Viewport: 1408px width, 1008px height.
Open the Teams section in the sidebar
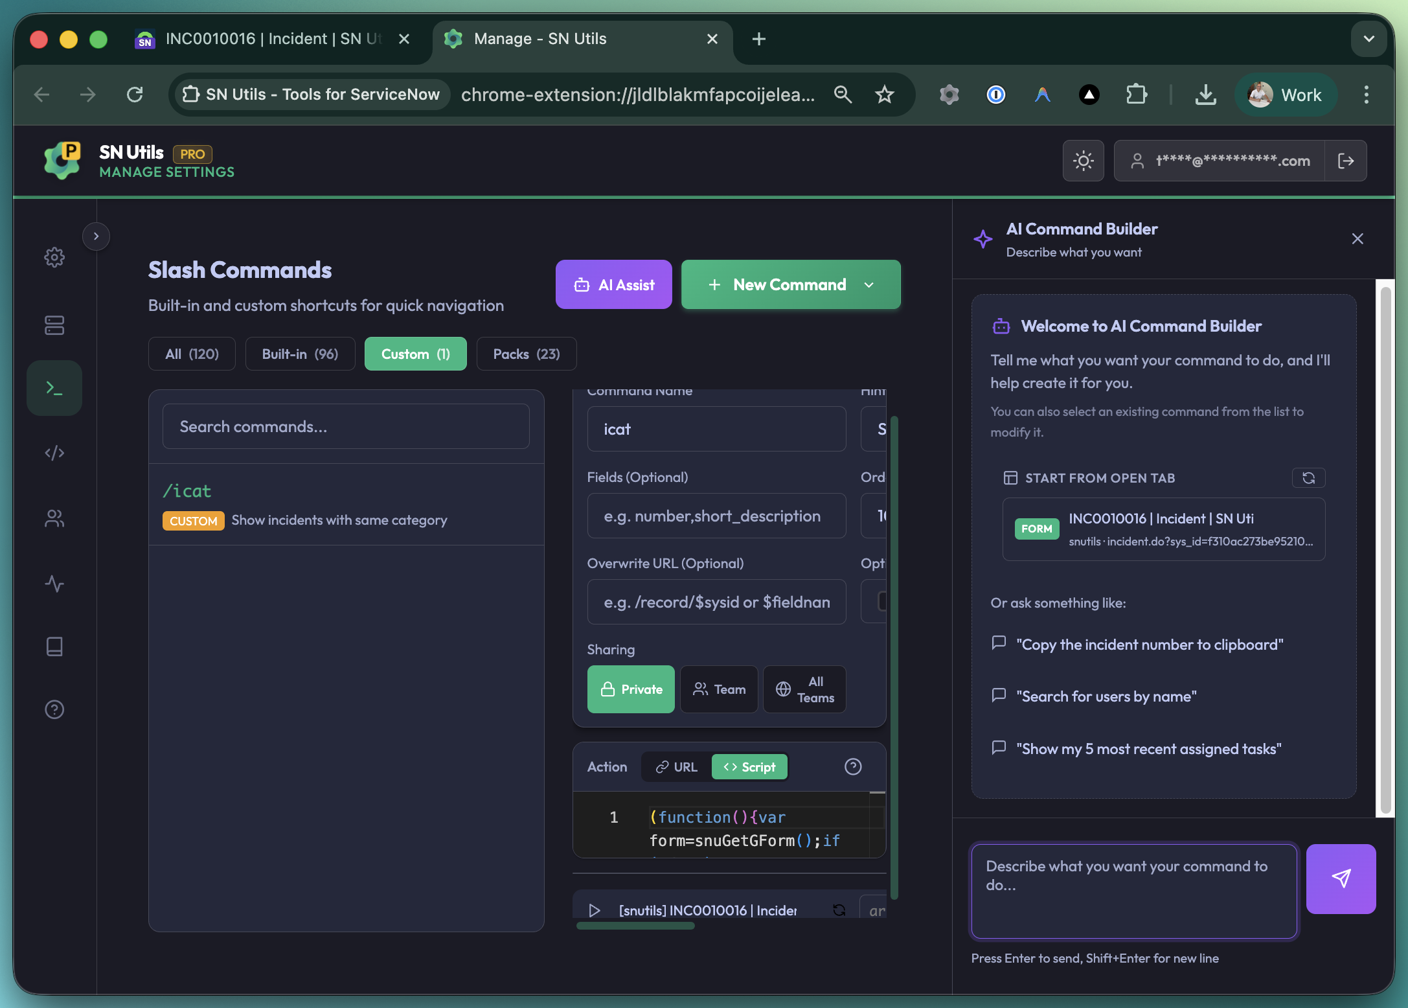tap(54, 518)
